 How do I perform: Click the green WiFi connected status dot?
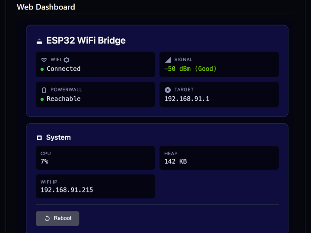point(42,69)
